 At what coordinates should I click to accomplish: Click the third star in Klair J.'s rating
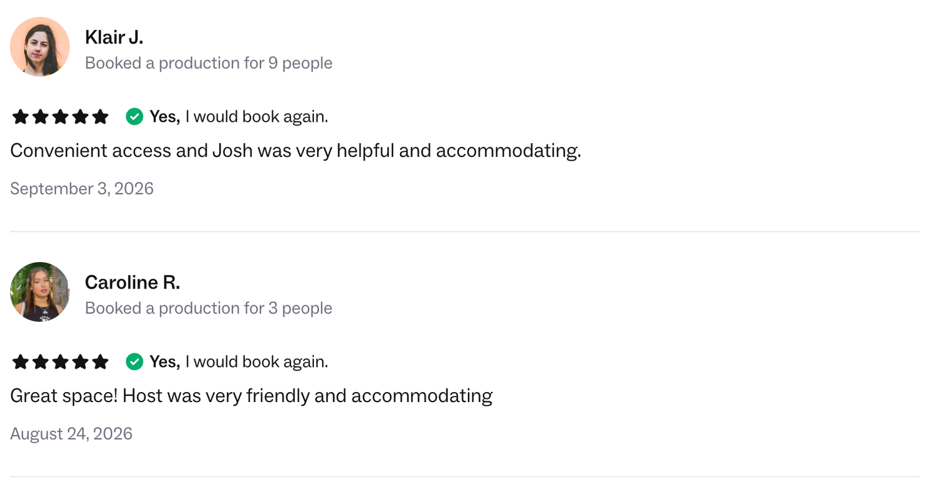[x=60, y=117]
